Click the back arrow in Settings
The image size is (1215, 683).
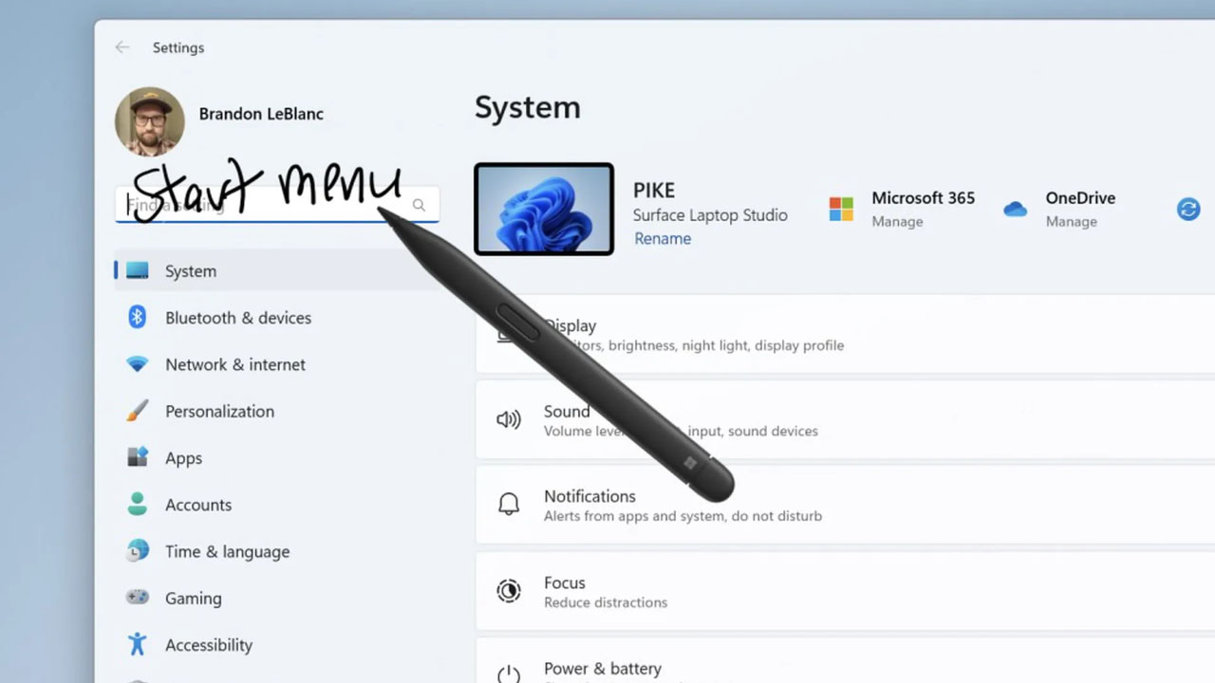tap(121, 47)
